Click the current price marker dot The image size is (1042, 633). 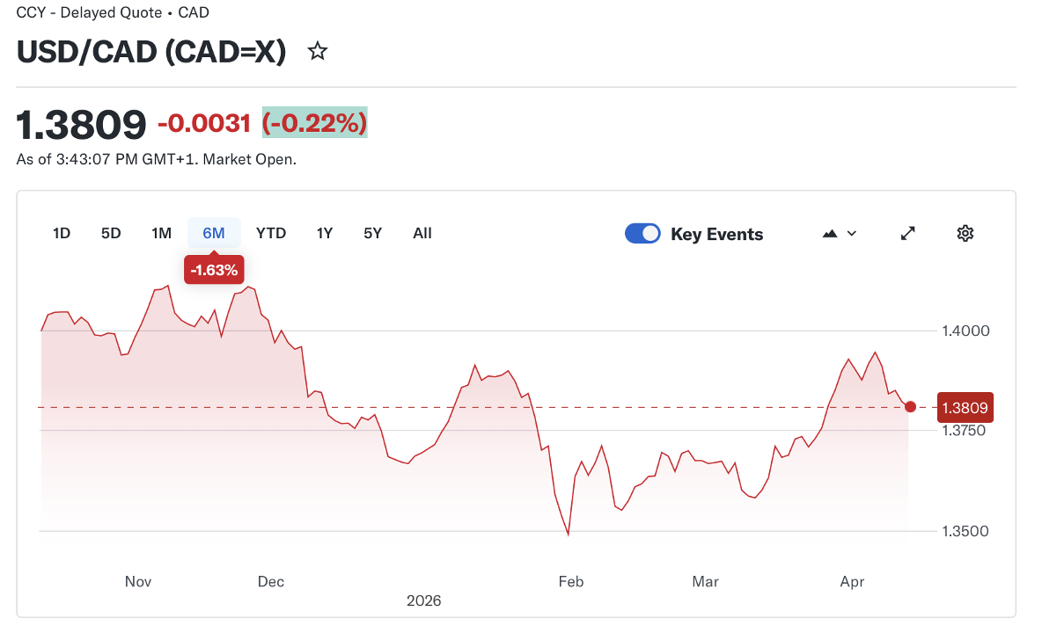point(910,407)
